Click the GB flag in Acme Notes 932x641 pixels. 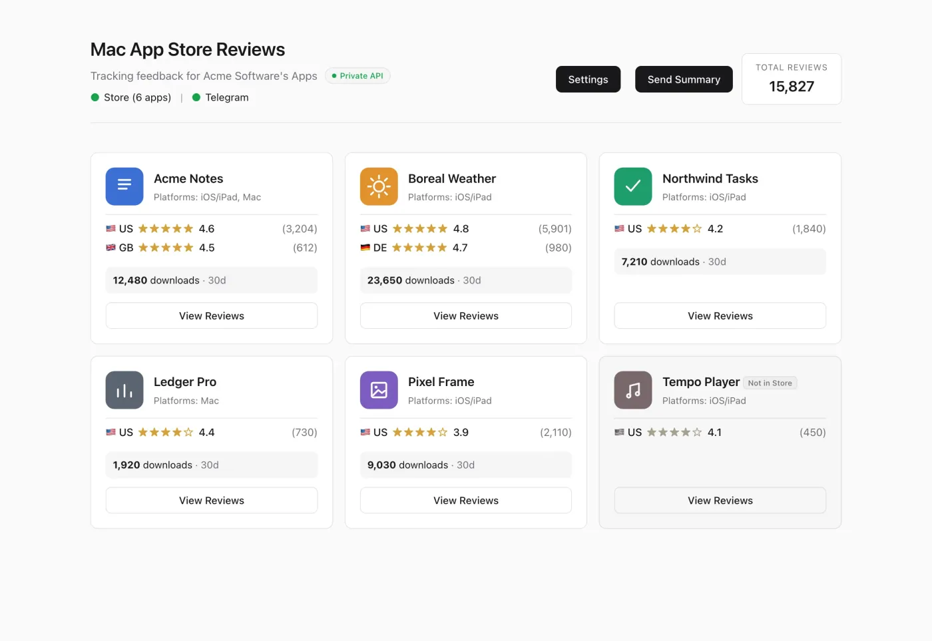pyautogui.click(x=111, y=248)
